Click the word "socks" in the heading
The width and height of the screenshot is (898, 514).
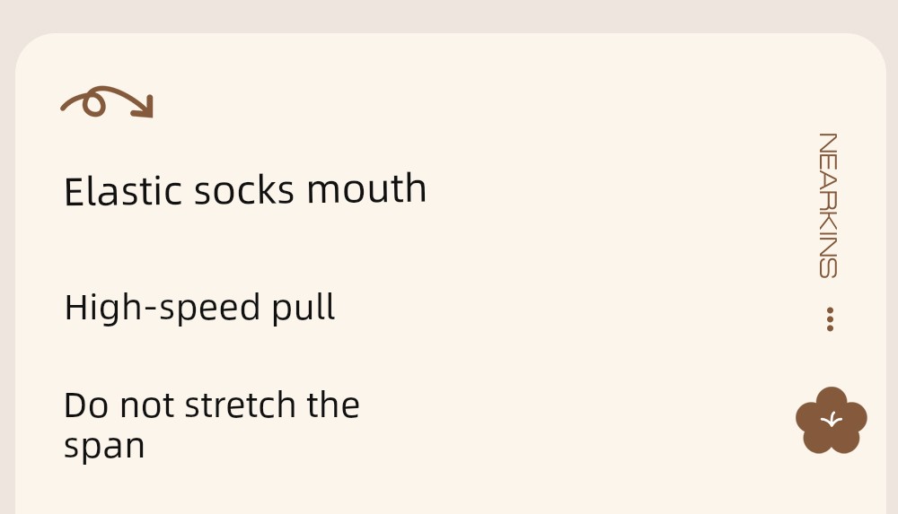pyautogui.click(x=244, y=191)
